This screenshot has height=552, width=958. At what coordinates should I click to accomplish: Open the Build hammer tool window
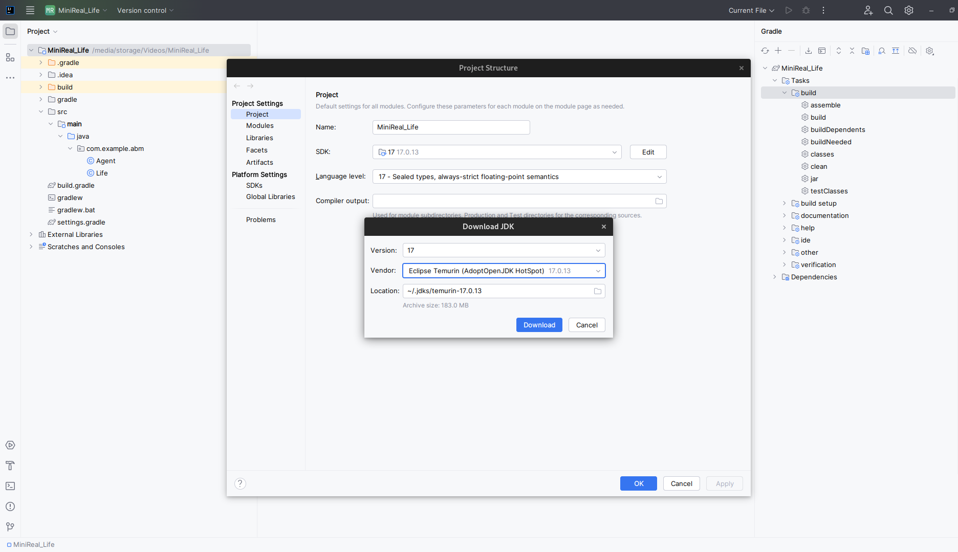tap(10, 466)
